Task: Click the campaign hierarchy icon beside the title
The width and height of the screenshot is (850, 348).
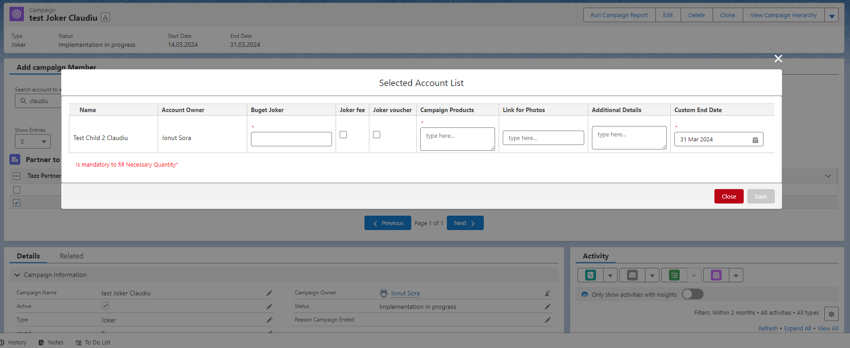Action: 105,18
